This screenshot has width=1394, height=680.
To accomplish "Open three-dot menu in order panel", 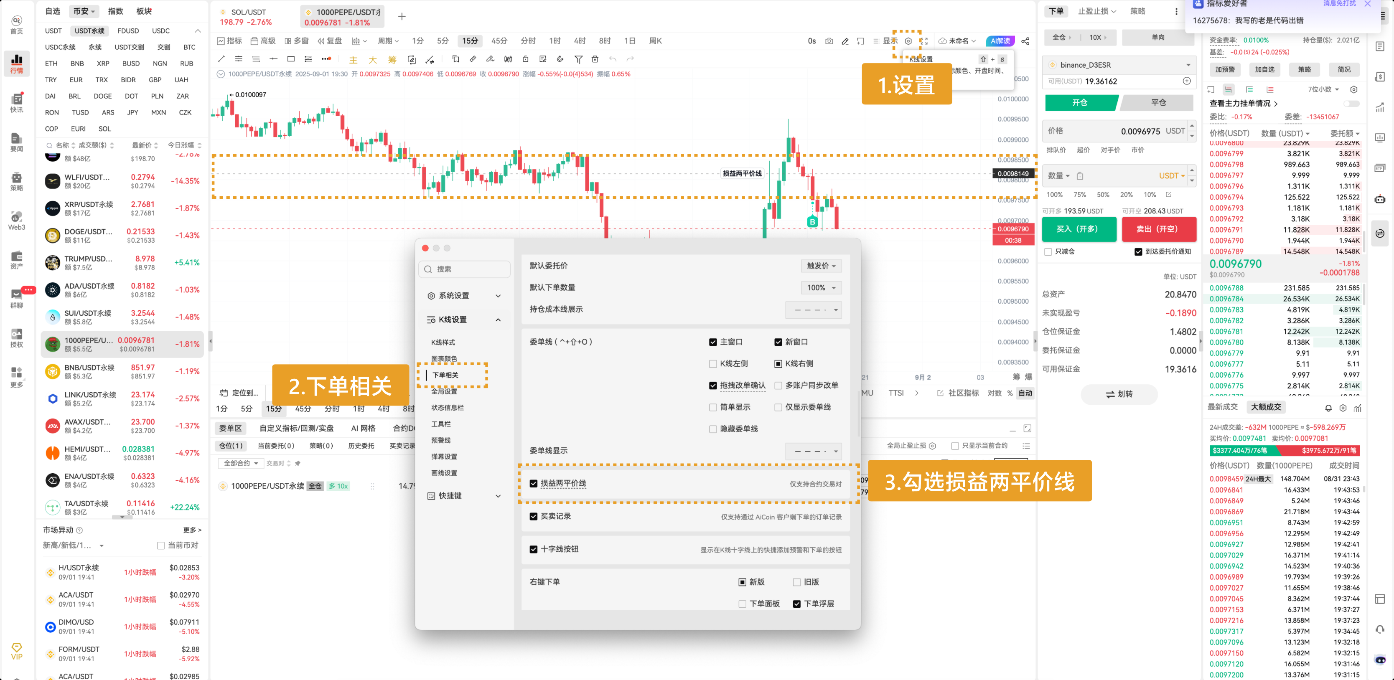I will point(1176,11).
